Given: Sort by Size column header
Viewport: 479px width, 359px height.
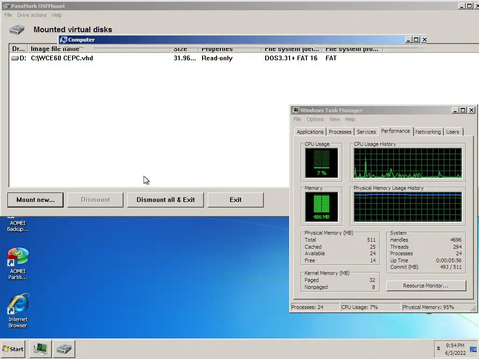Looking at the screenshot, I should [184, 49].
